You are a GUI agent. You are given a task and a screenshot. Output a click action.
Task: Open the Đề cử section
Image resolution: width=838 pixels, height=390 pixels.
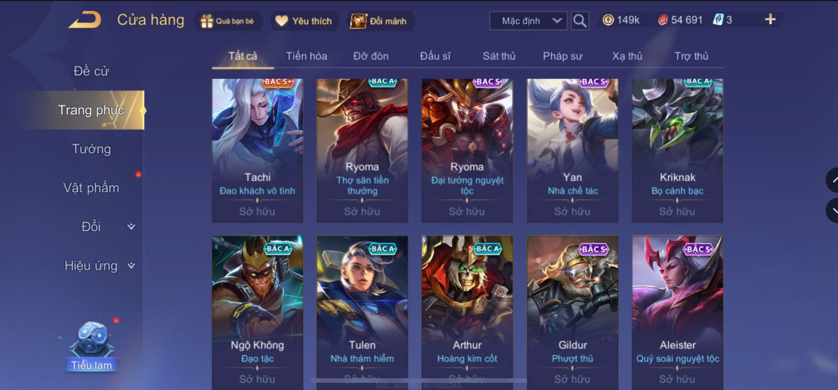(91, 71)
